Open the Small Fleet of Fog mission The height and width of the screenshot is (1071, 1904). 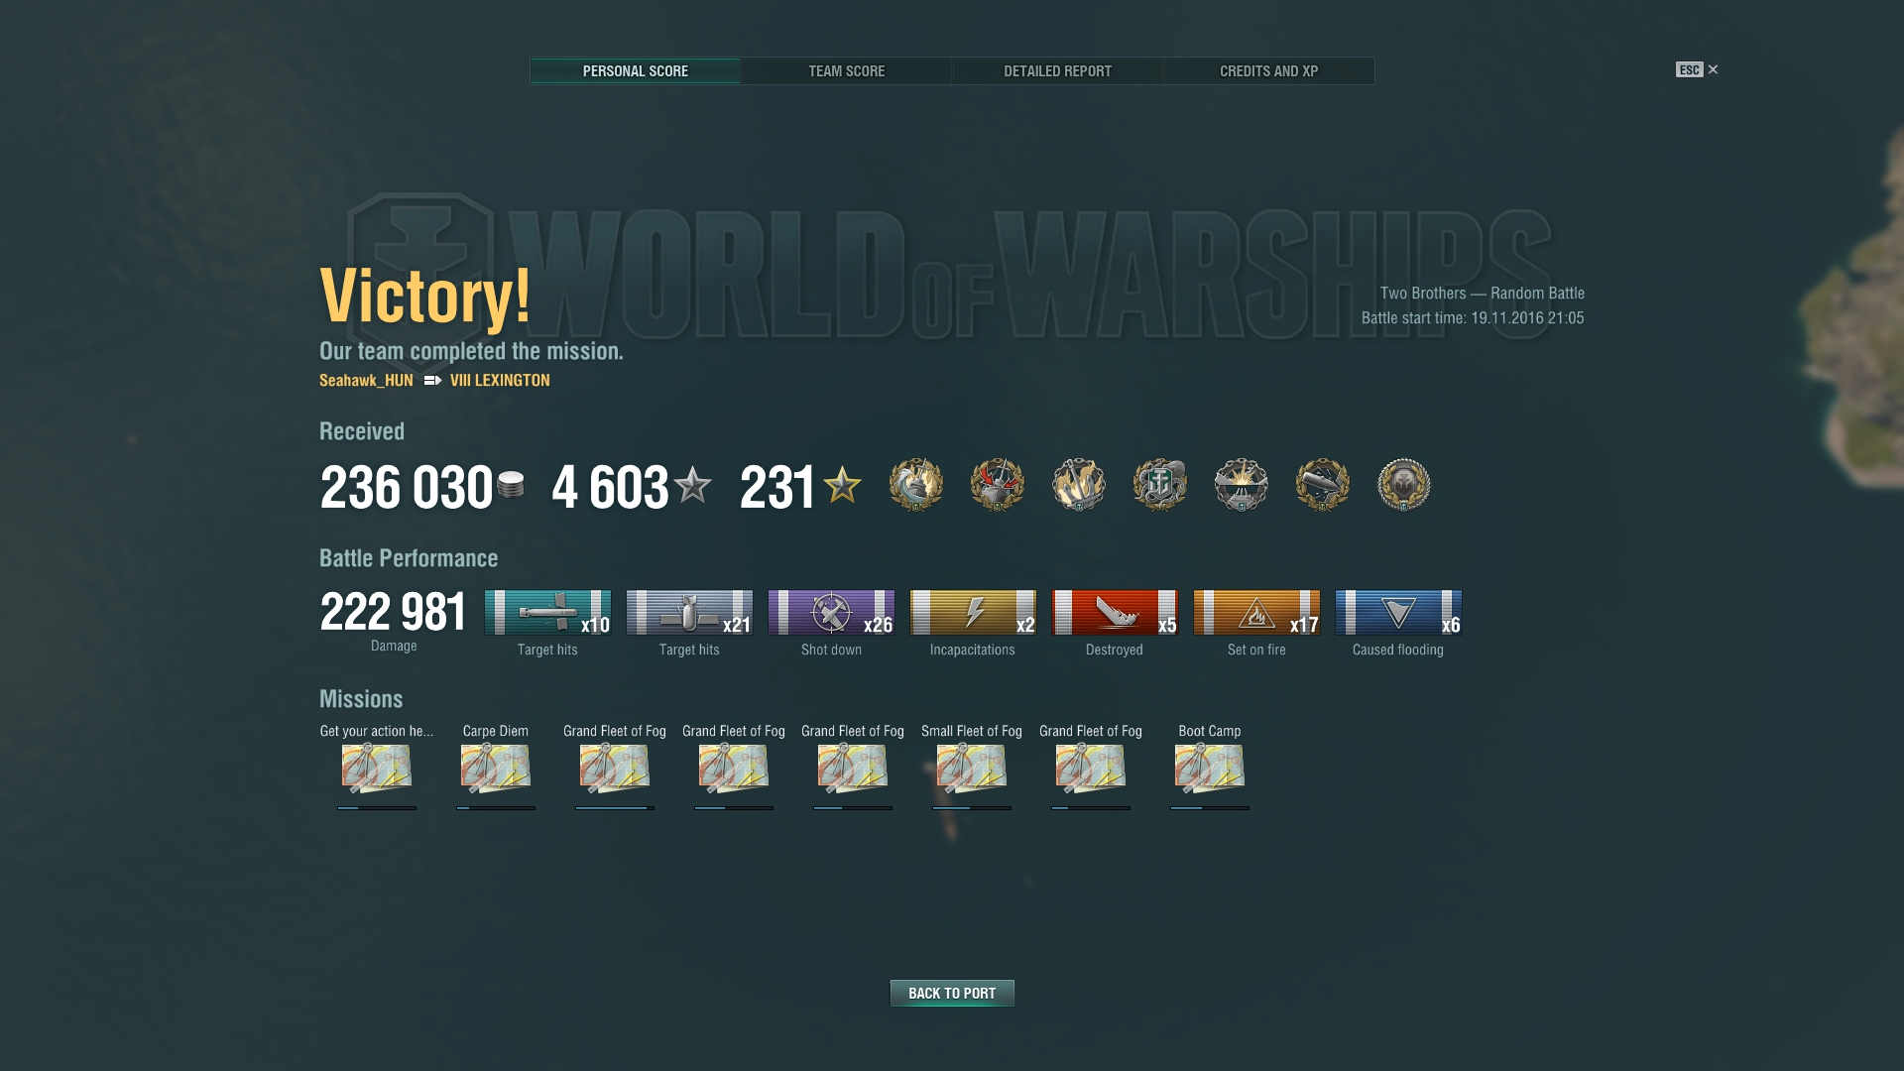click(972, 769)
